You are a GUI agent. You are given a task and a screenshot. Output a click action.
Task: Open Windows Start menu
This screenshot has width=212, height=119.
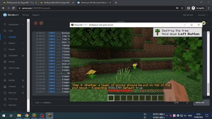click(x=4, y=116)
